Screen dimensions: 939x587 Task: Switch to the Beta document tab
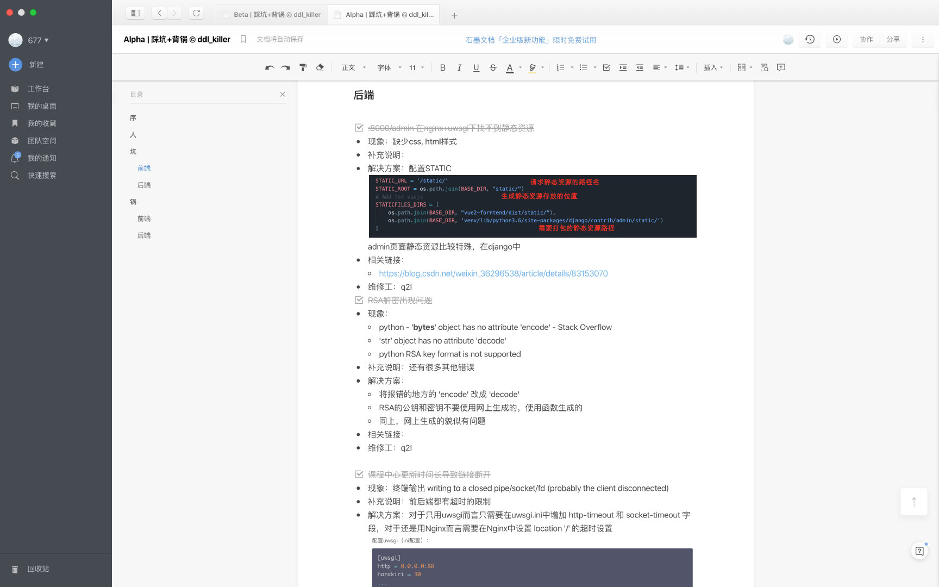click(272, 15)
